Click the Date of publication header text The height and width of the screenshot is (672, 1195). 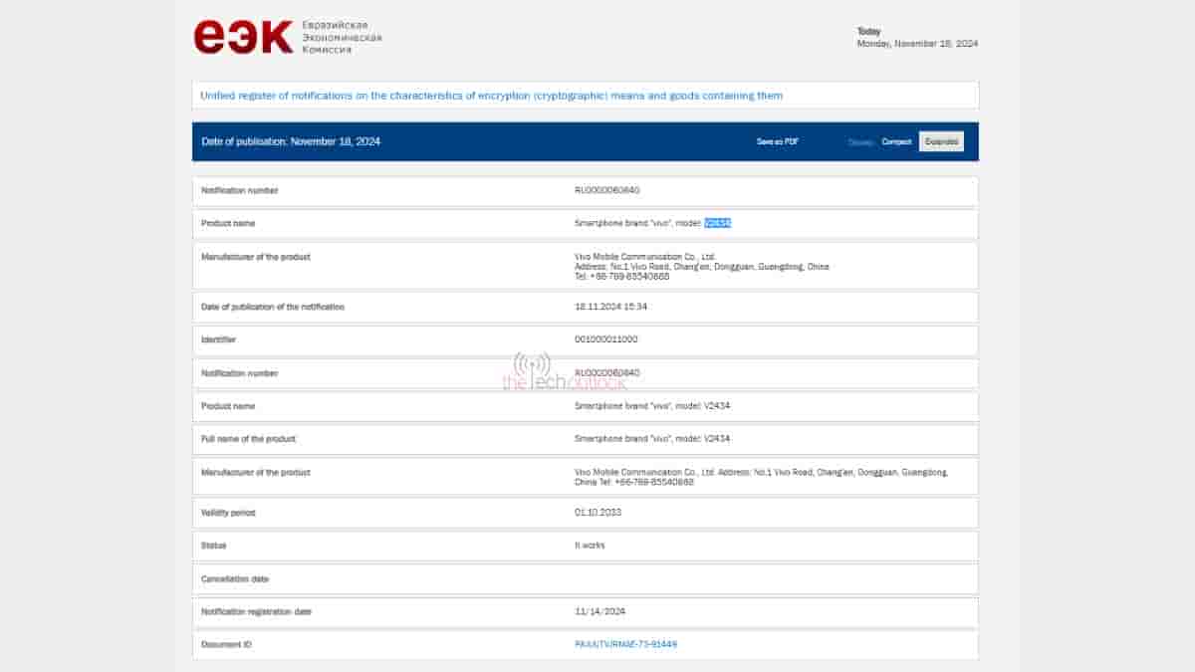pyautogui.click(x=291, y=141)
